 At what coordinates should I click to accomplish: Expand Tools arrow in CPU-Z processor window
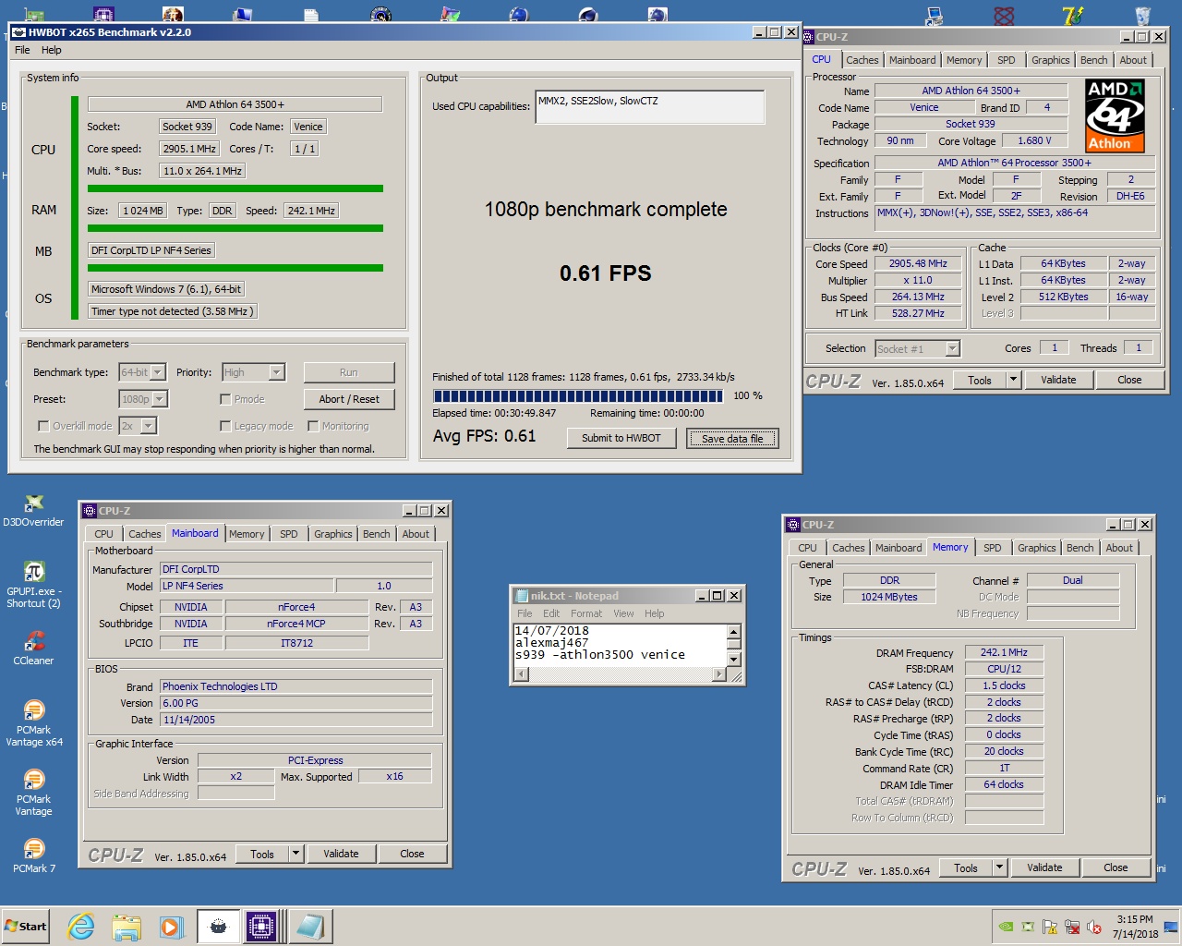[x=1013, y=380]
